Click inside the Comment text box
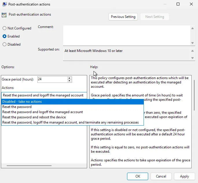 pyautogui.click(x=127, y=36)
